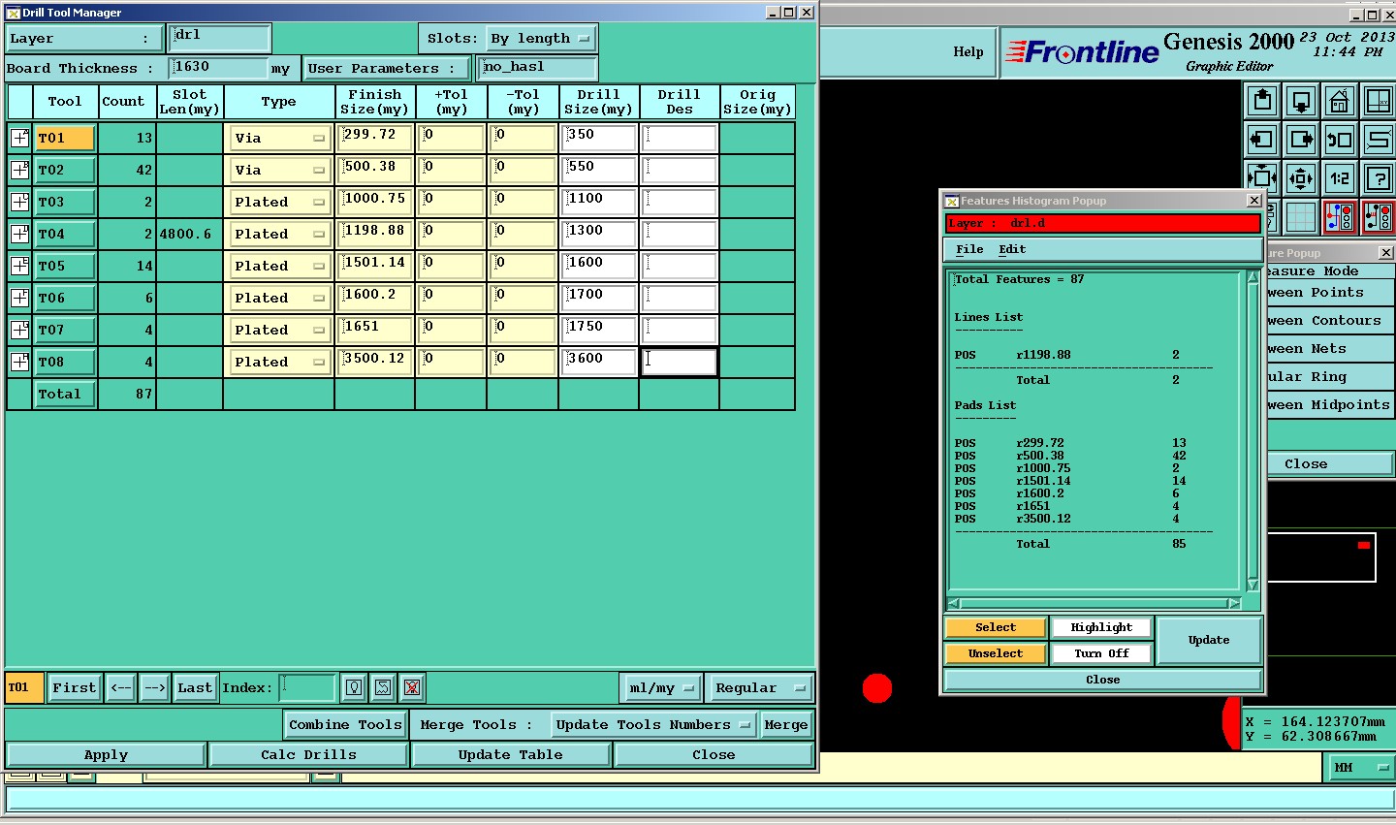1396x825 pixels.
Task: Click Update in Features Histogram popup
Action: (1209, 640)
